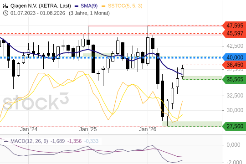Click the MACD signal value -1,356

(x=74, y=141)
